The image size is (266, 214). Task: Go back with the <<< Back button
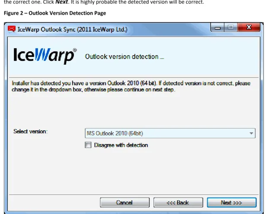(x=178, y=202)
